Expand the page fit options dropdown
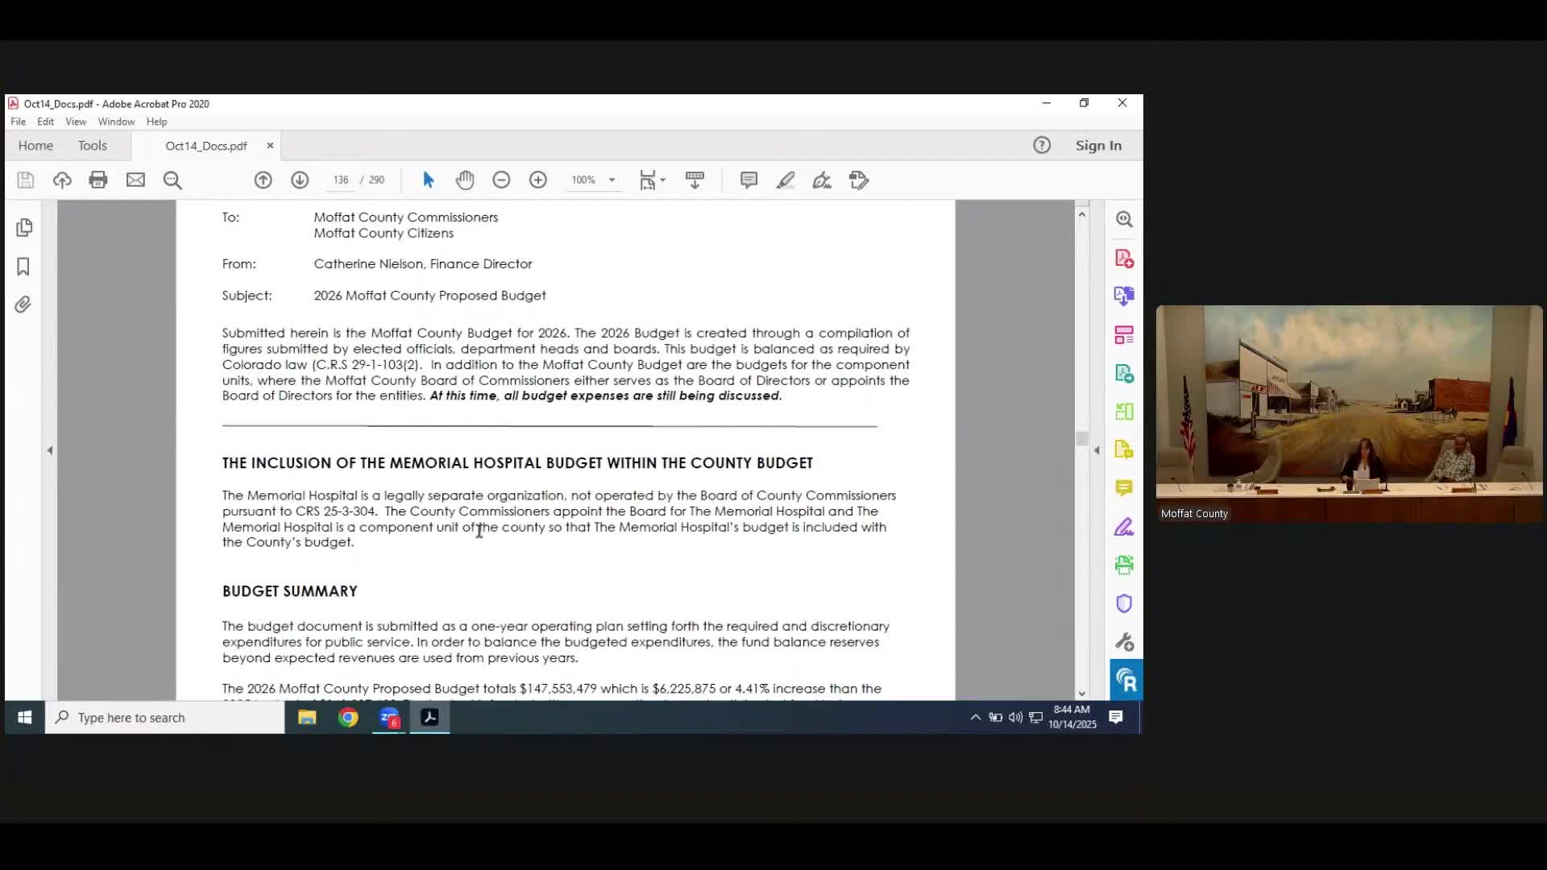The image size is (1547, 870). tap(662, 180)
